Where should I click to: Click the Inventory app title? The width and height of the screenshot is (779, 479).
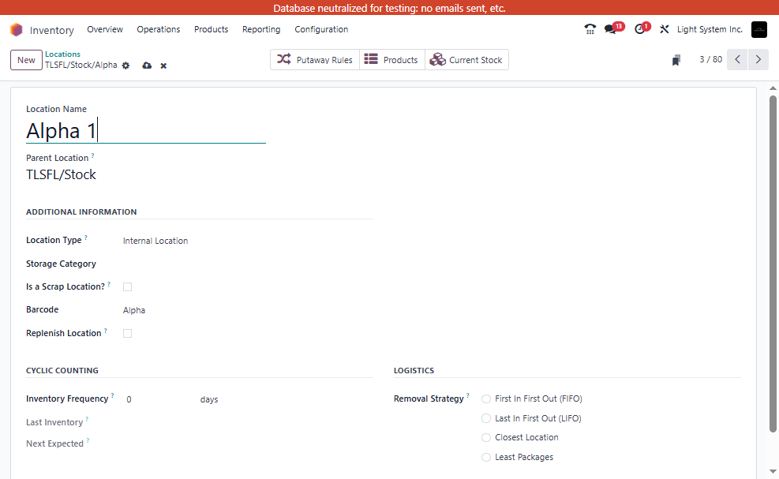pos(51,30)
